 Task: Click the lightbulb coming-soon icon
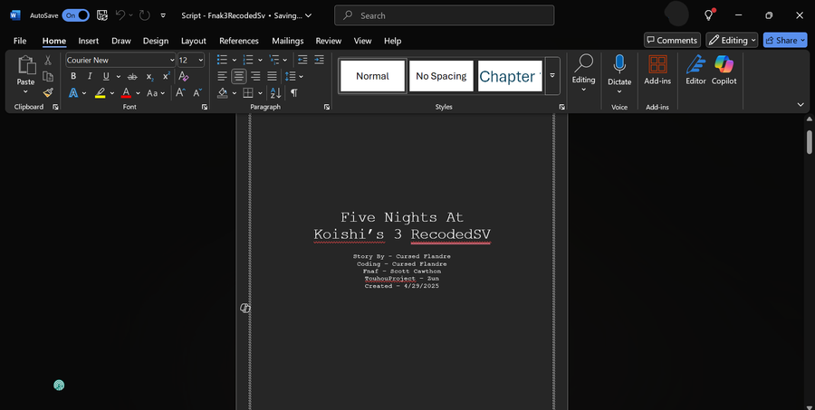coord(708,15)
